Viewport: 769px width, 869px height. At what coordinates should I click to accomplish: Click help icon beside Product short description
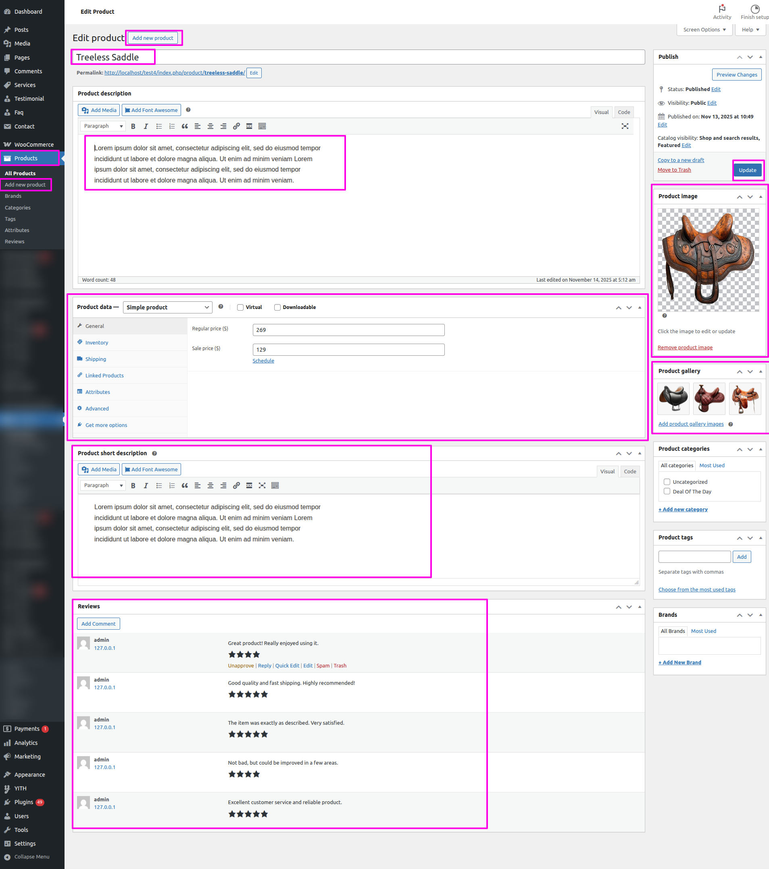[x=154, y=453]
